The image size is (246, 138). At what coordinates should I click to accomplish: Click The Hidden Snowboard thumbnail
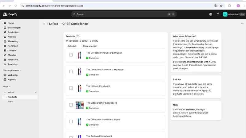click(80, 88)
